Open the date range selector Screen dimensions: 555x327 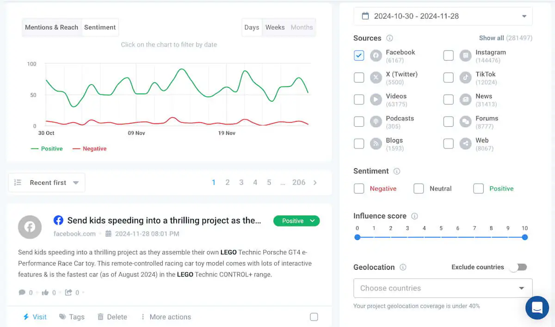[443, 16]
